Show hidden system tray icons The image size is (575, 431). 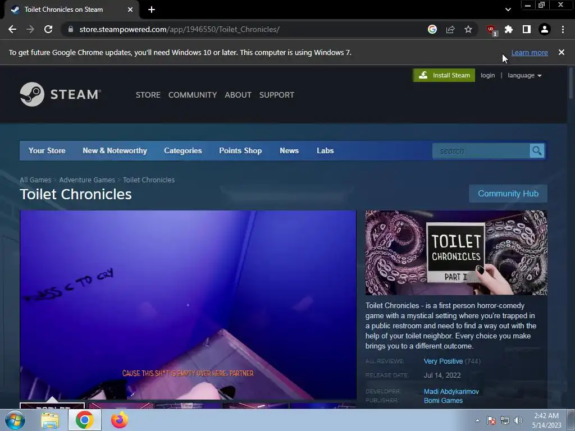pos(477,420)
